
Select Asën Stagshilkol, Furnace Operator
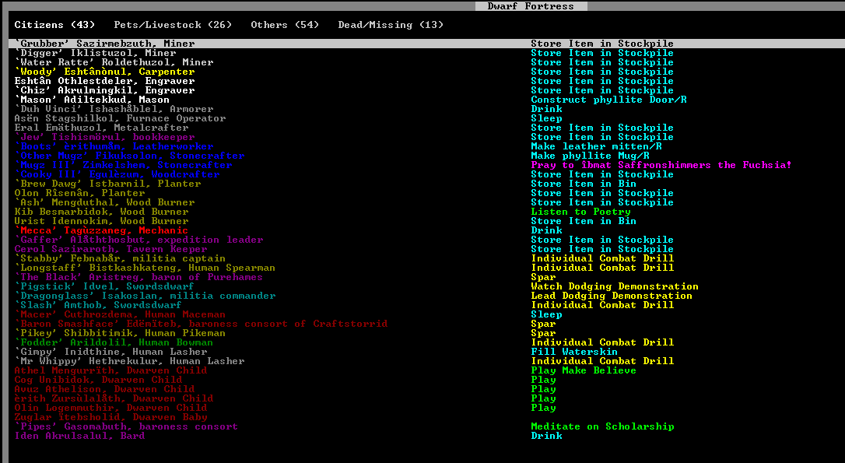[x=120, y=118]
